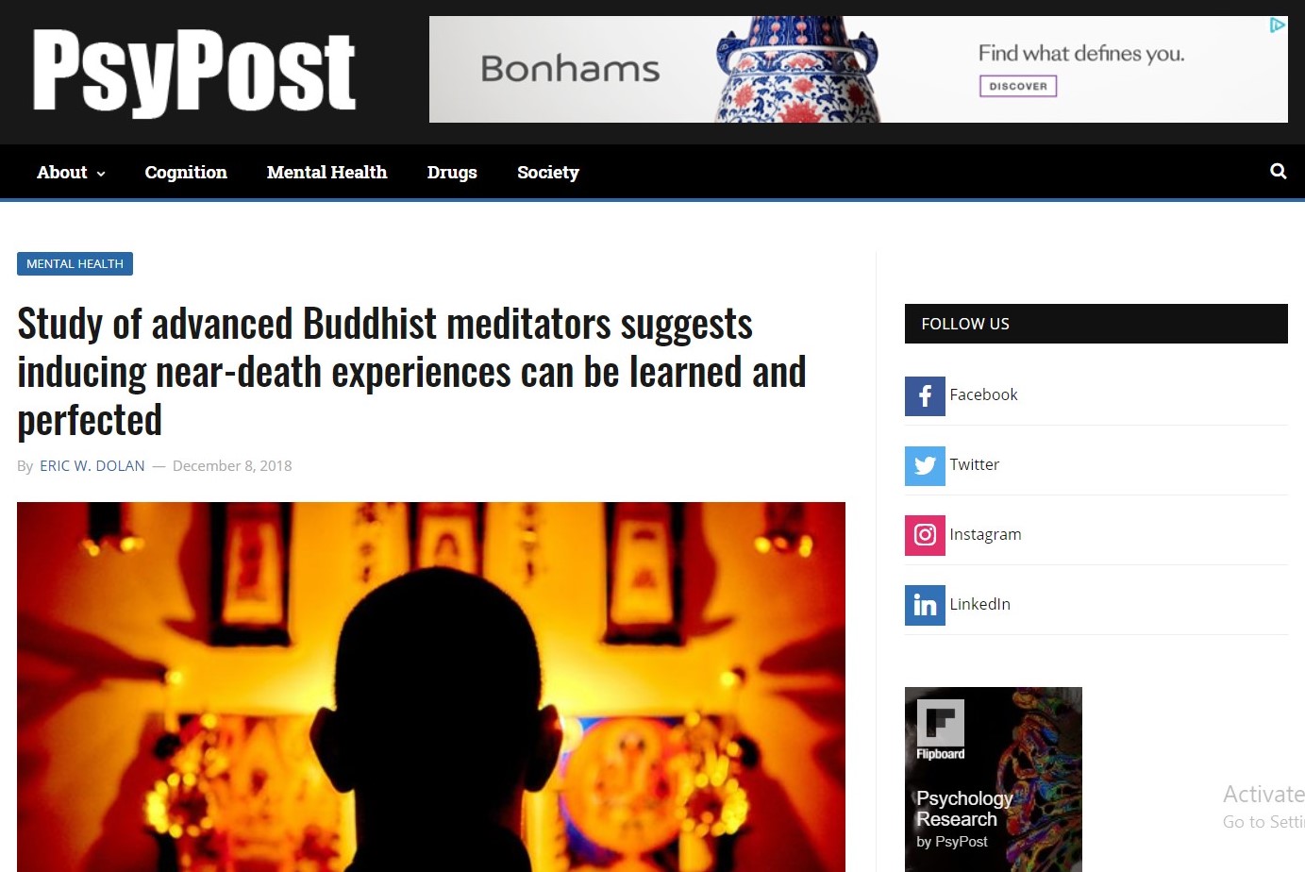Click the DISCOVER button in ad
The image size is (1305, 872).
1017,86
